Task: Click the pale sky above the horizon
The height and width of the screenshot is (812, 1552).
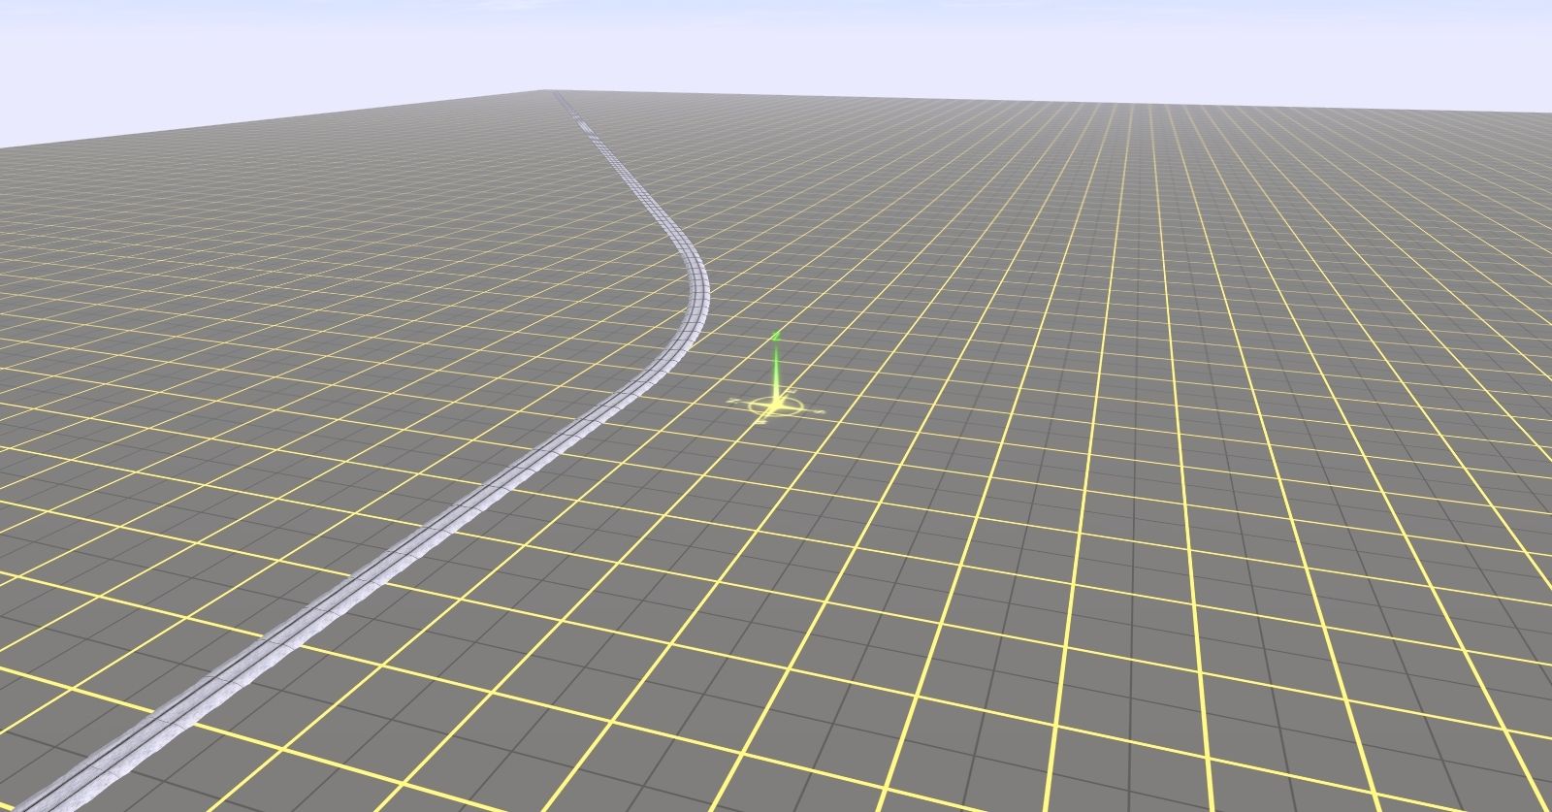Action: [x=776, y=39]
